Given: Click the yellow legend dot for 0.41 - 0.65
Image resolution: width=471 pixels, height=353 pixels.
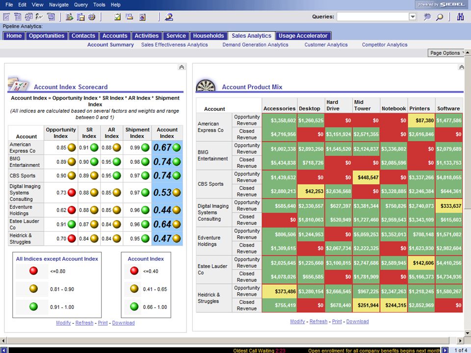Looking at the screenshot, I should click(x=134, y=289).
